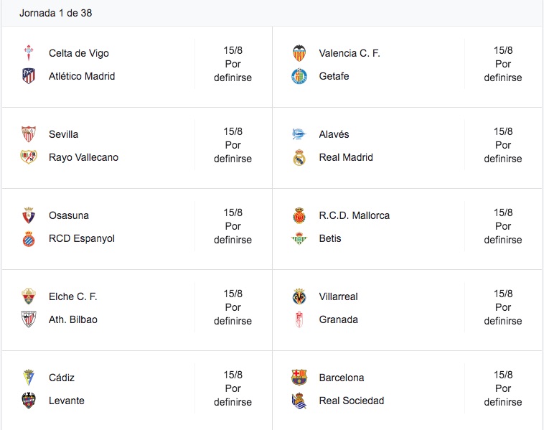Click the Real Sociedad crest icon
This screenshot has height=430, width=544.
(x=299, y=401)
